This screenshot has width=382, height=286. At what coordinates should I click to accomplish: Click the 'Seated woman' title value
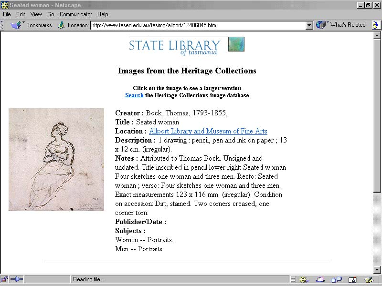(x=158, y=122)
